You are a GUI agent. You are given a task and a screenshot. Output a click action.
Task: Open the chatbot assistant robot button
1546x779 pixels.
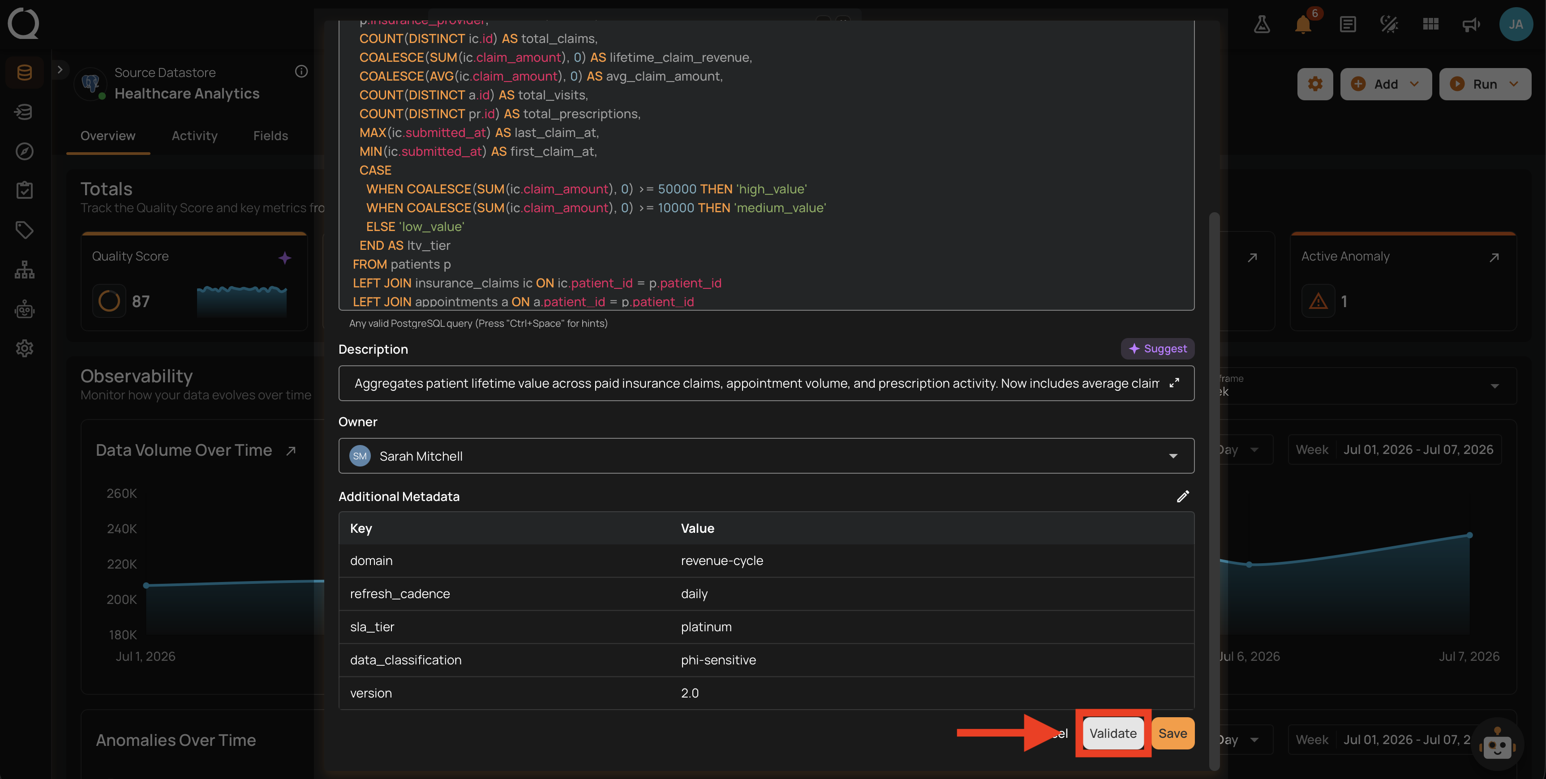pyautogui.click(x=1498, y=745)
